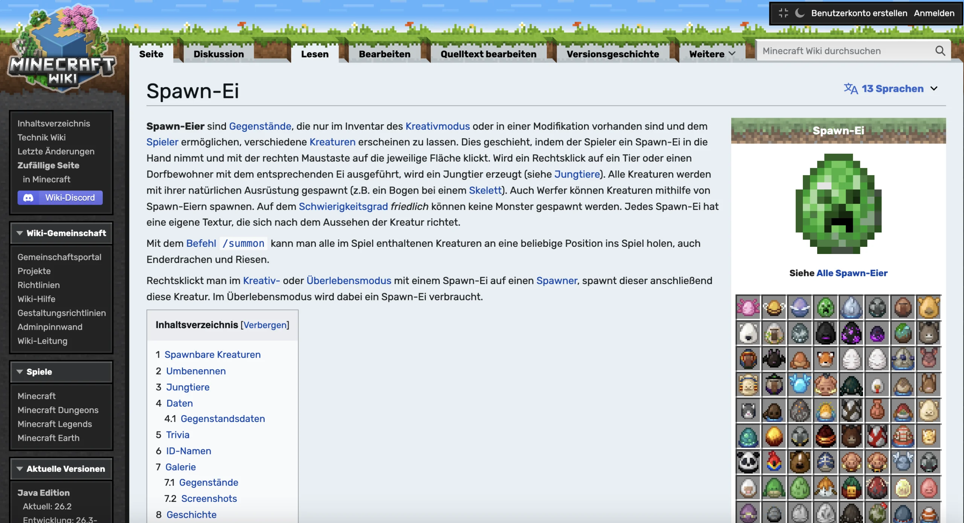
Task: Click the red parrot spawn egg
Action: coord(774,462)
